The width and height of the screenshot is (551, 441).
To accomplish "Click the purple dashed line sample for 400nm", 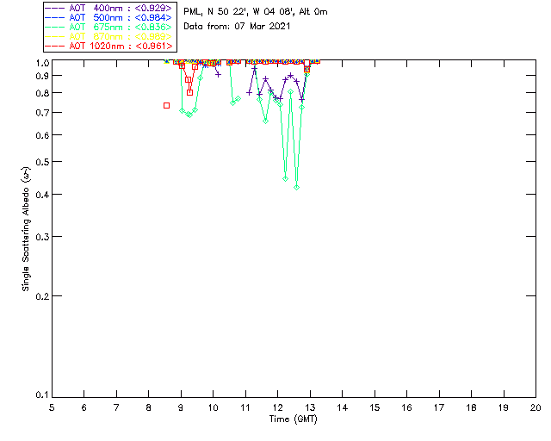I will pyautogui.click(x=55, y=8).
